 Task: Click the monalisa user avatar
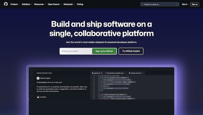click(x=38, y=97)
